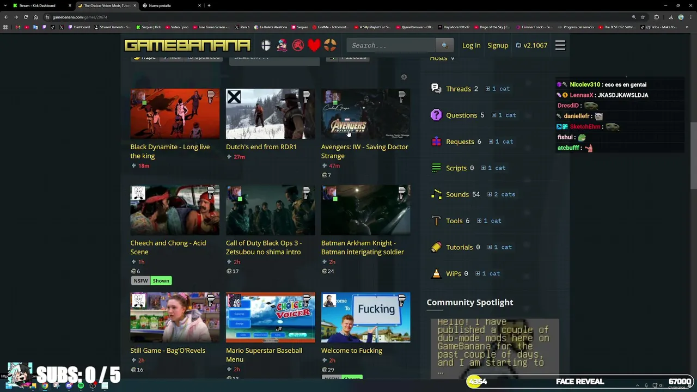Open the Threads section
The height and width of the screenshot is (392, 697).
pyautogui.click(x=458, y=89)
